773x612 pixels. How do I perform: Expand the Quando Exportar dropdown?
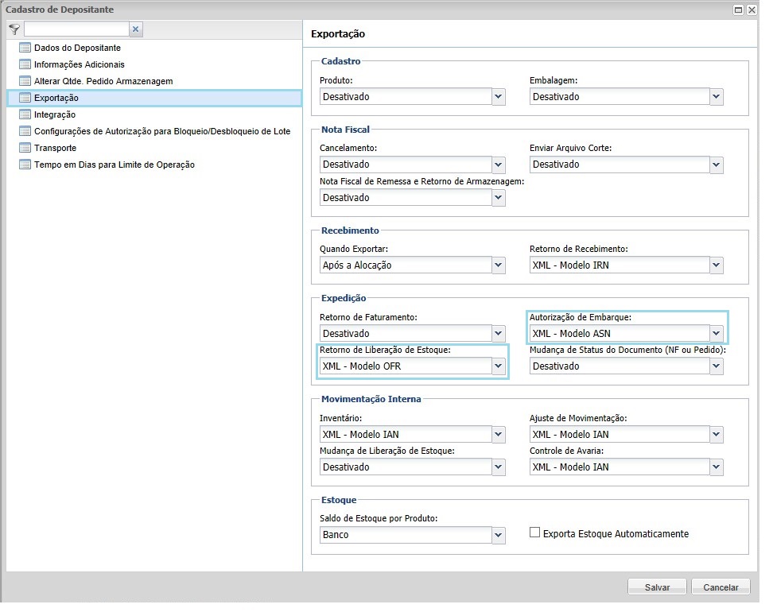499,265
